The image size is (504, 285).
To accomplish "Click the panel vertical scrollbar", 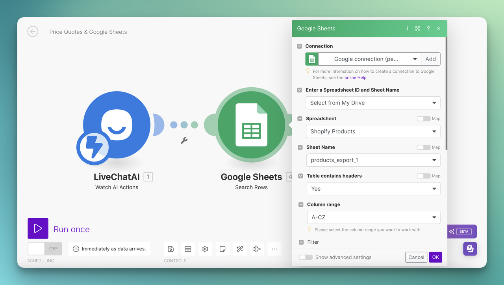I will [446, 93].
